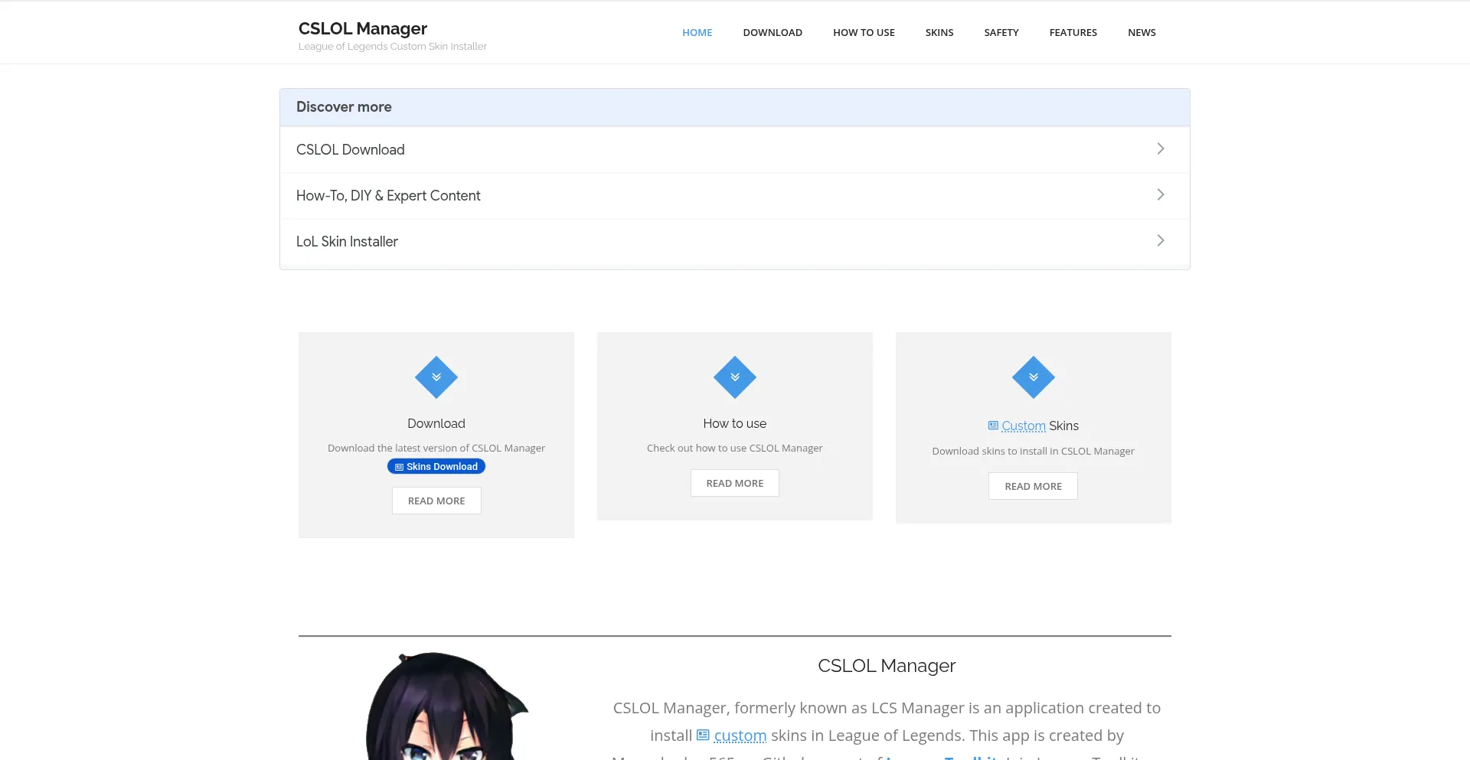Open the HOME menu item

tap(697, 32)
